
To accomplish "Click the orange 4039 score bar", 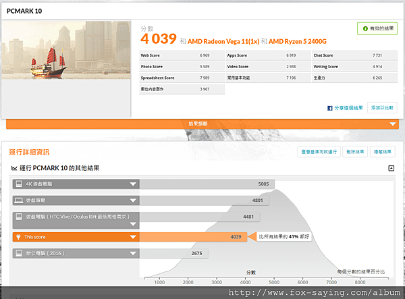I will (x=193, y=237).
